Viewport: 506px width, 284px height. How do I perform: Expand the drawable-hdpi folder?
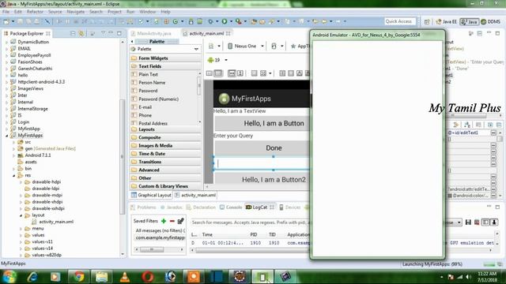coord(21,182)
